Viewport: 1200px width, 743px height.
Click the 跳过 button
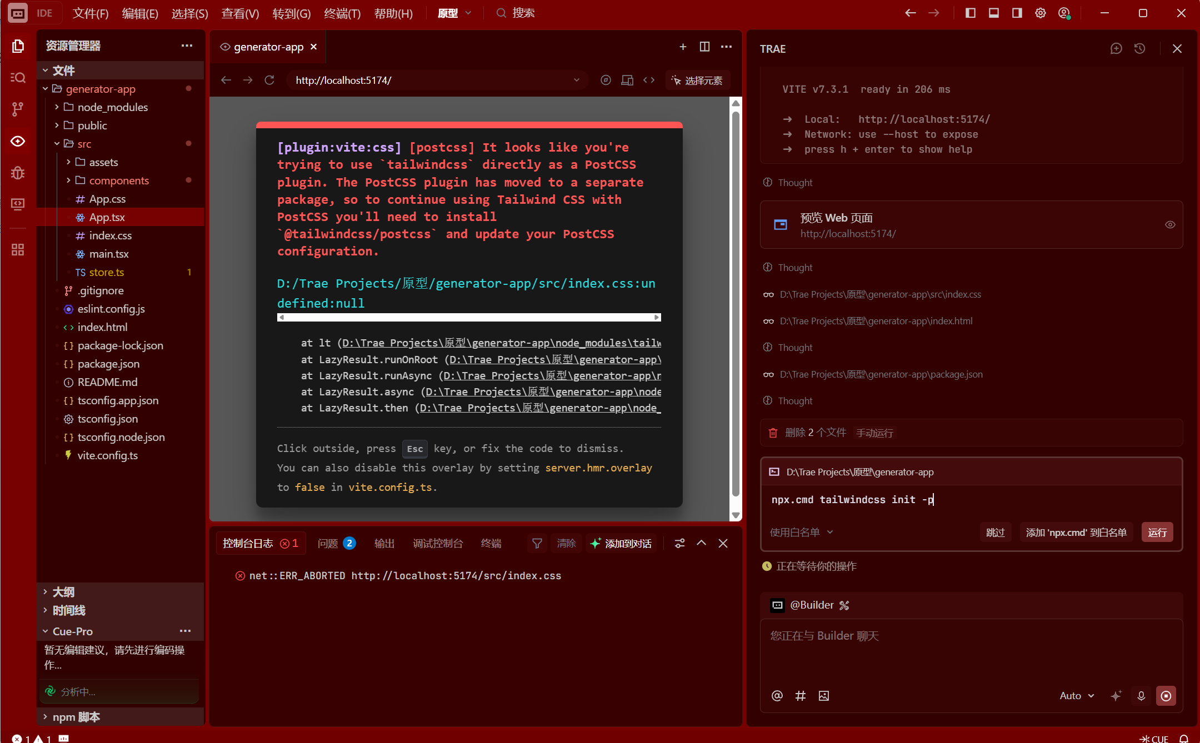pos(995,533)
